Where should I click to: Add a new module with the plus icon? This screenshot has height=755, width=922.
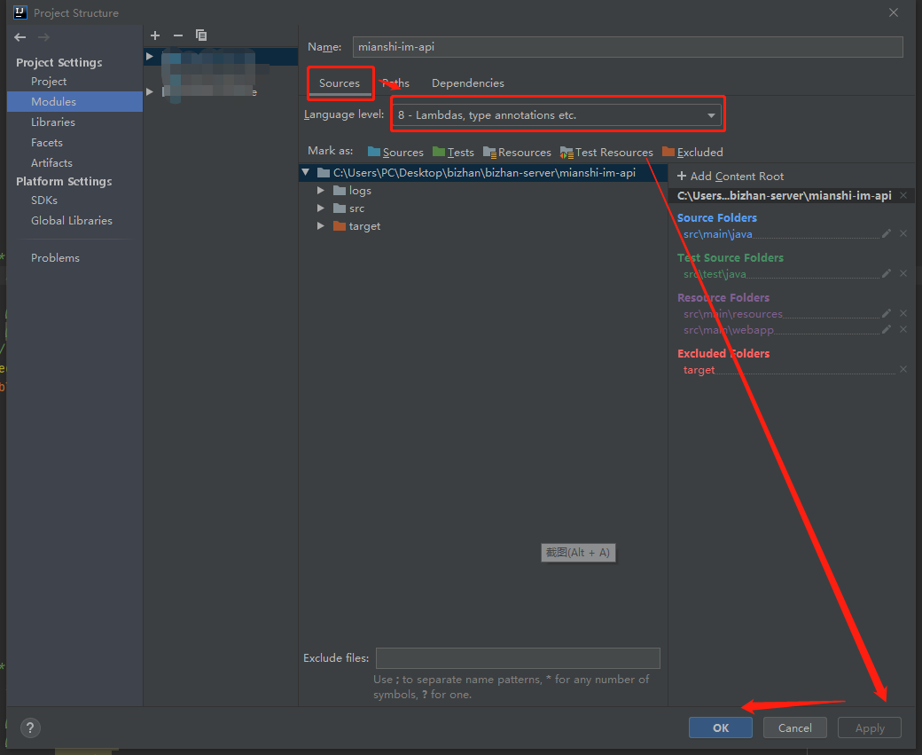155,35
